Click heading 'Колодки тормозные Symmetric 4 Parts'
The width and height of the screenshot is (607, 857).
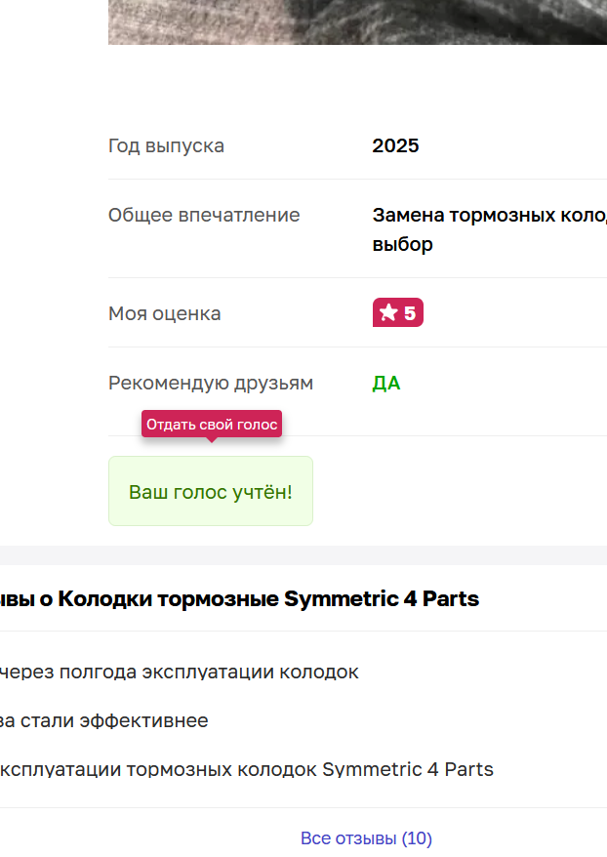[x=268, y=598]
